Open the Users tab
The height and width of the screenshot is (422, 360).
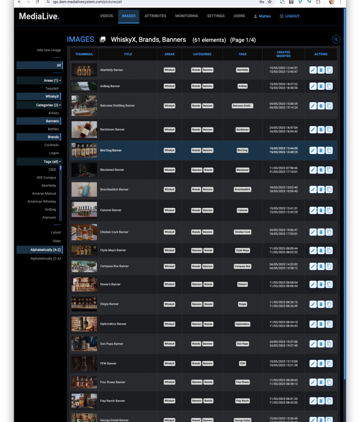click(x=239, y=16)
